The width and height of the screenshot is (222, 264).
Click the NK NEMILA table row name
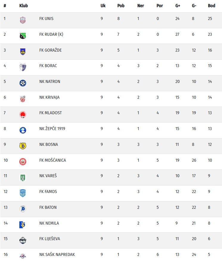tap(49, 223)
